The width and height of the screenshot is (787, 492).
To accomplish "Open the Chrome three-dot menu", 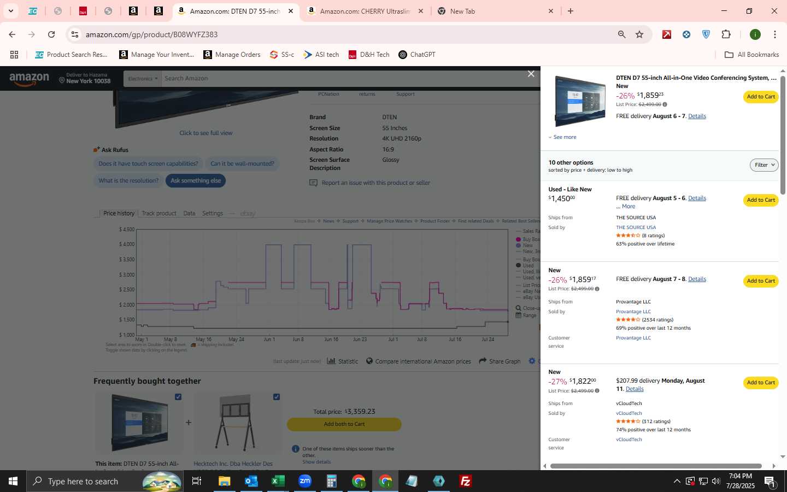I will pos(774,34).
